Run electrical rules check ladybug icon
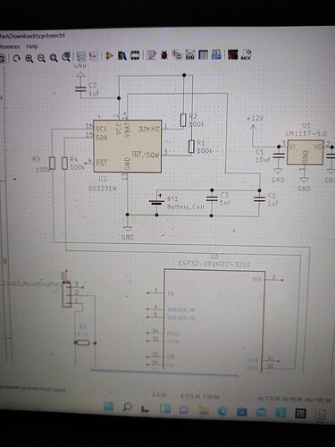Viewport: 335px width, 447px height. coord(164,55)
